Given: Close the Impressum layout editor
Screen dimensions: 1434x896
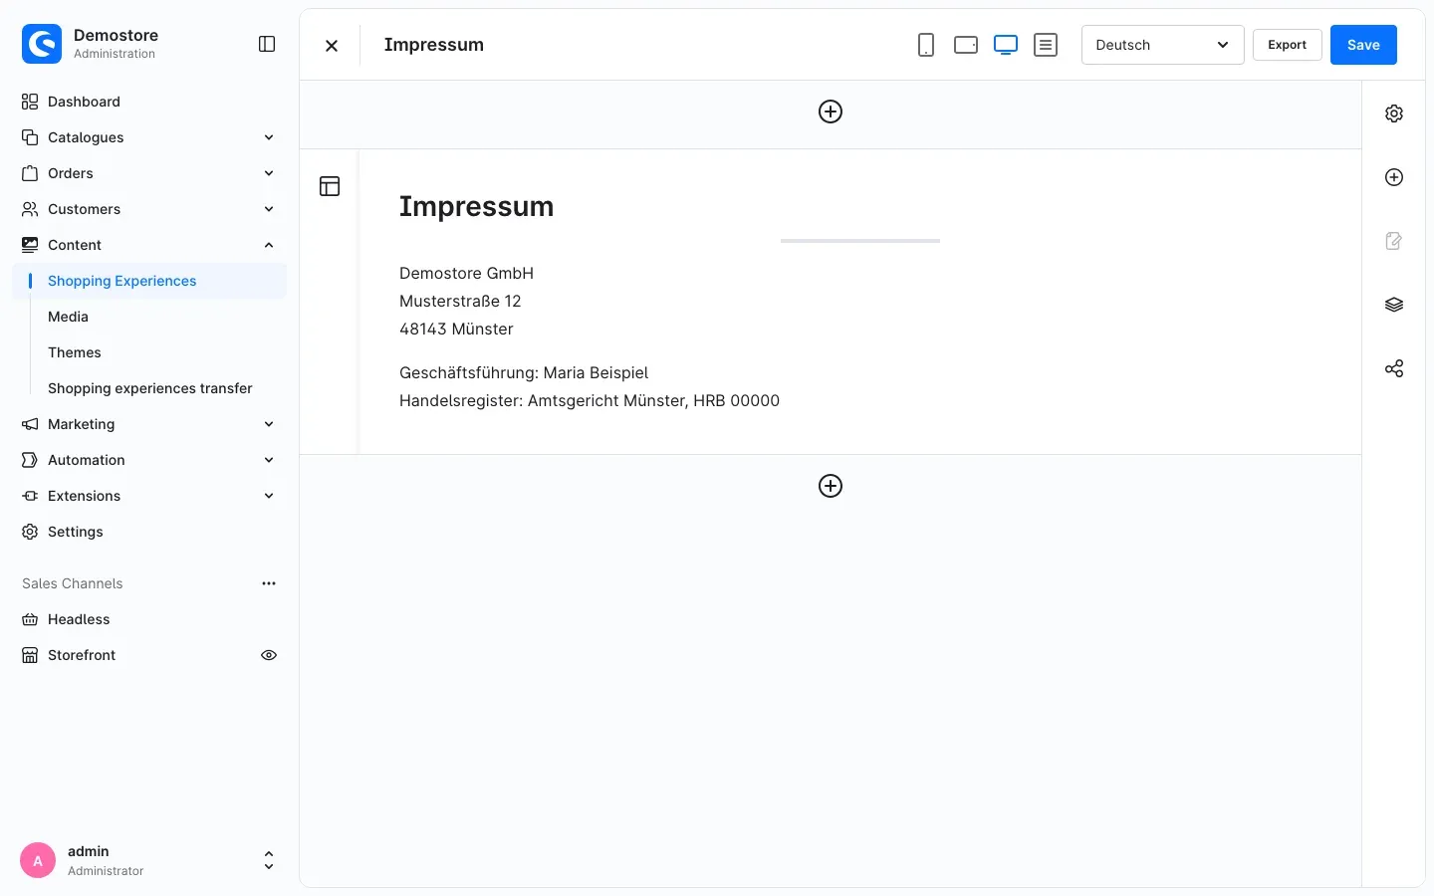Looking at the screenshot, I should pyautogui.click(x=332, y=45).
